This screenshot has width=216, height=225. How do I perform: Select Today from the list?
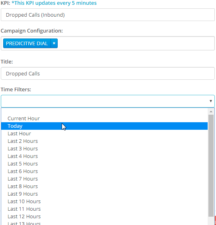tap(104, 126)
